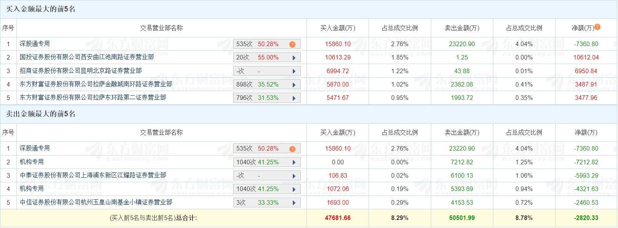Open 中泰证券上海浦东新区江耀路营业部 link
This screenshot has height=228, width=618.
pyautogui.click(x=93, y=175)
